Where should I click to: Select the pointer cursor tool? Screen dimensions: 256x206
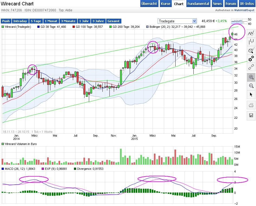251,94
